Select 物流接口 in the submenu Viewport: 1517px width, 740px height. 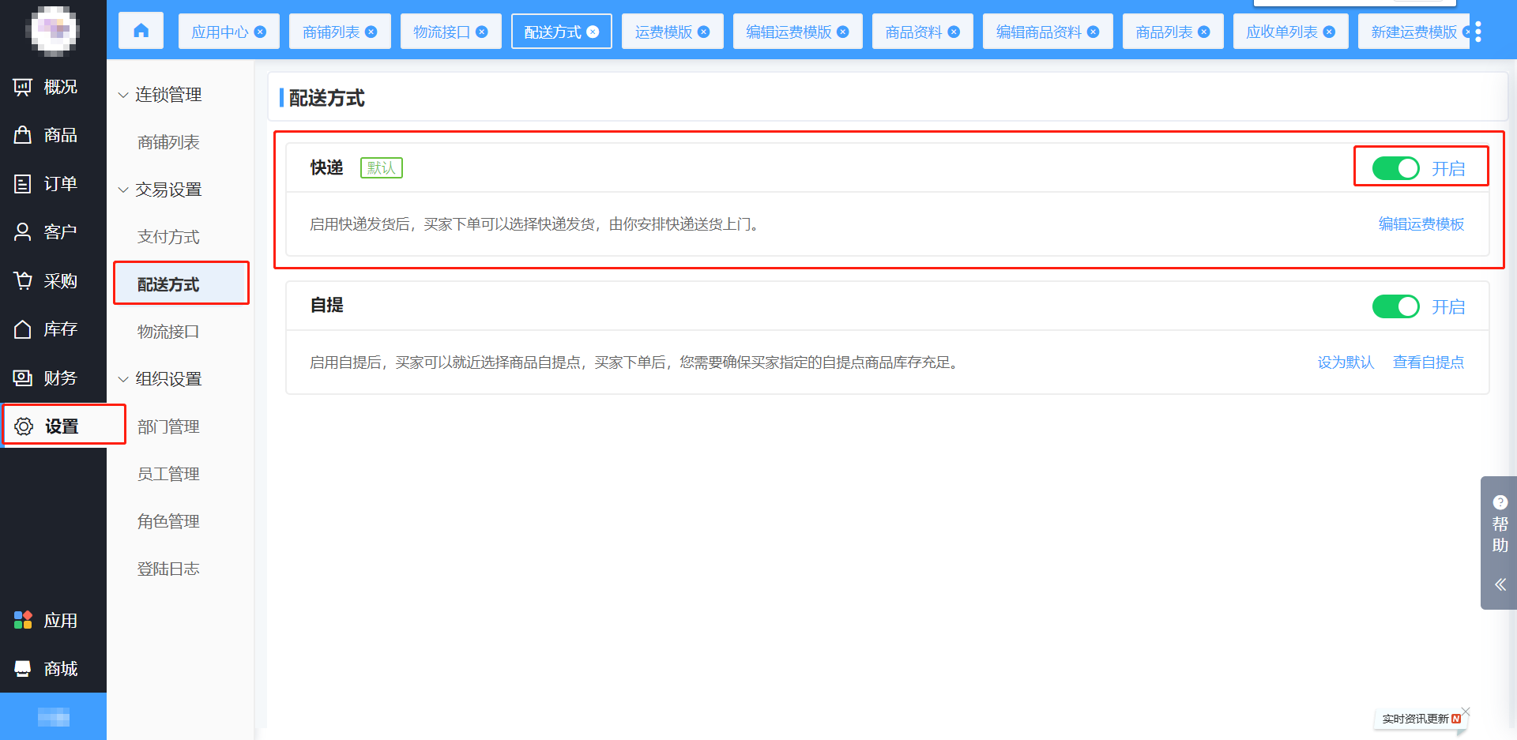pyautogui.click(x=168, y=332)
